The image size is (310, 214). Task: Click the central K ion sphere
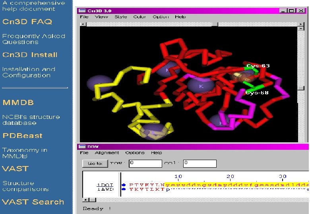click(201, 86)
